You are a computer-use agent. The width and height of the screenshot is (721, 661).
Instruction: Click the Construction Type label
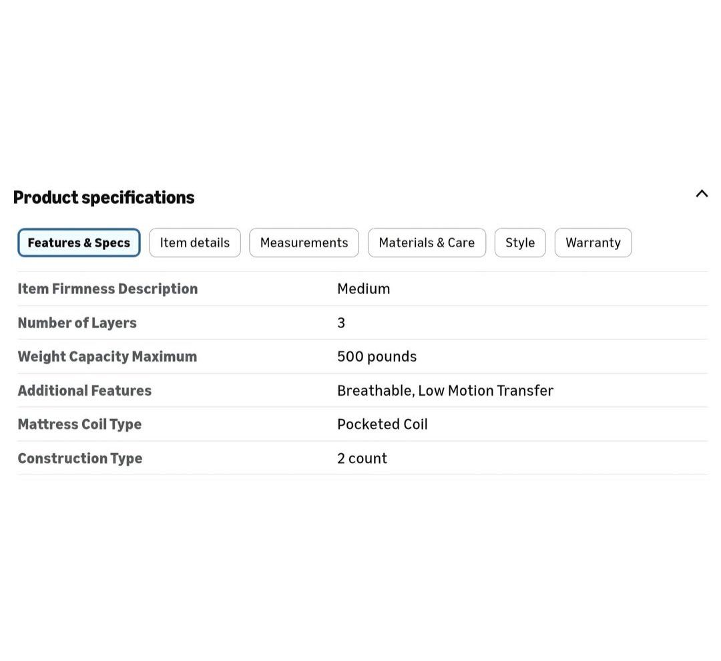(x=80, y=458)
